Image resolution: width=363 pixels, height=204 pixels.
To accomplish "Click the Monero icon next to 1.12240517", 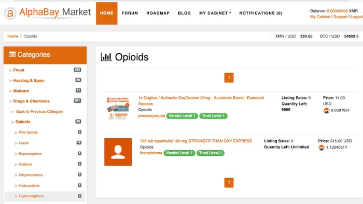I will 322,148.
